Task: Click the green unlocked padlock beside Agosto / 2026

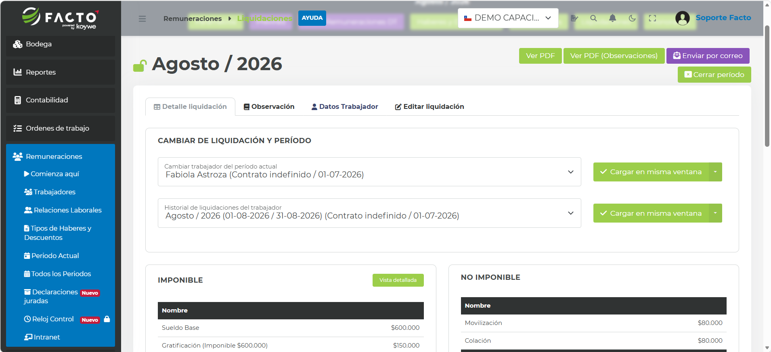Action: coord(140,65)
